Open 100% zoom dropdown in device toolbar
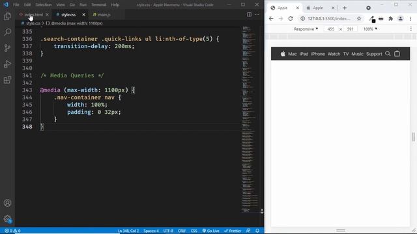Screen dimensions: 417x234 [370, 29]
